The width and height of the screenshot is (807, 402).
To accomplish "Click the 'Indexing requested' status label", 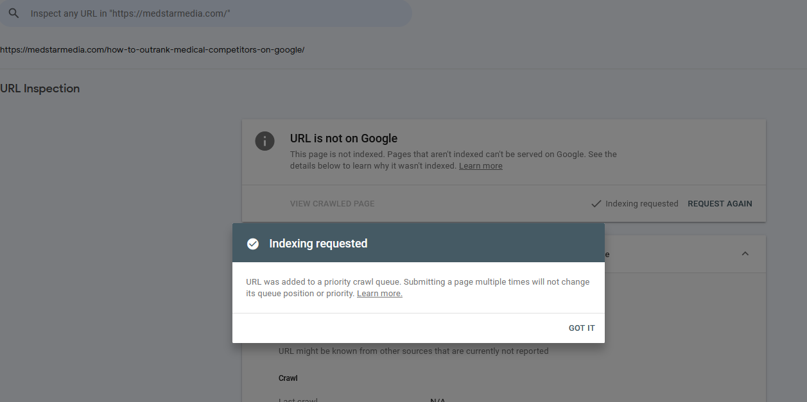I will [x=641, y=204].
